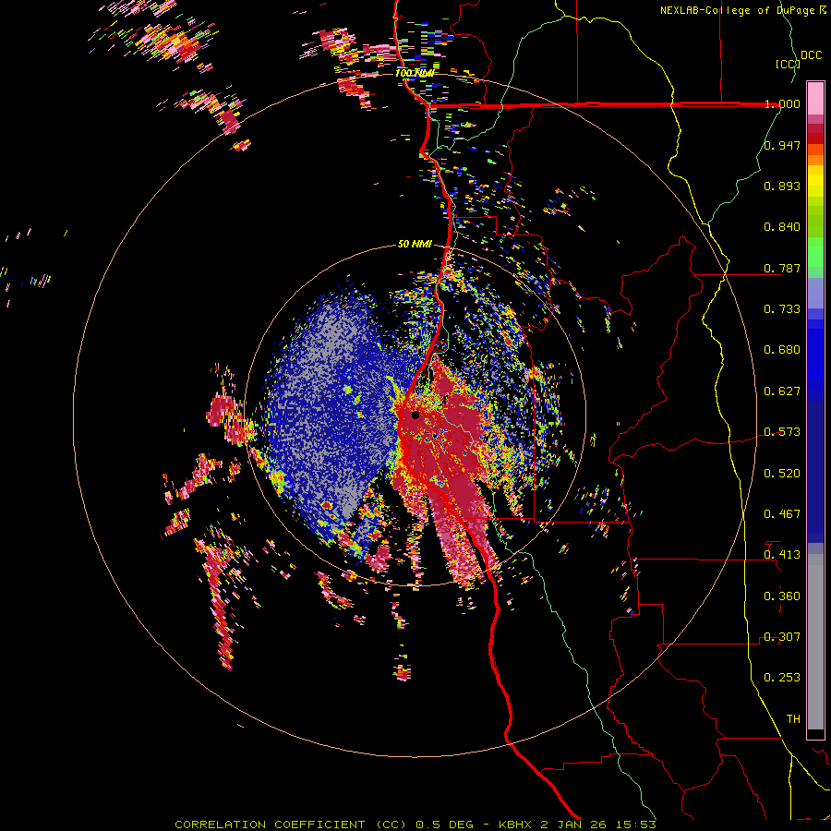The image size is (831, 831).
Task: Select the 0.787 scale value
Action: click(x=782, y=268)
